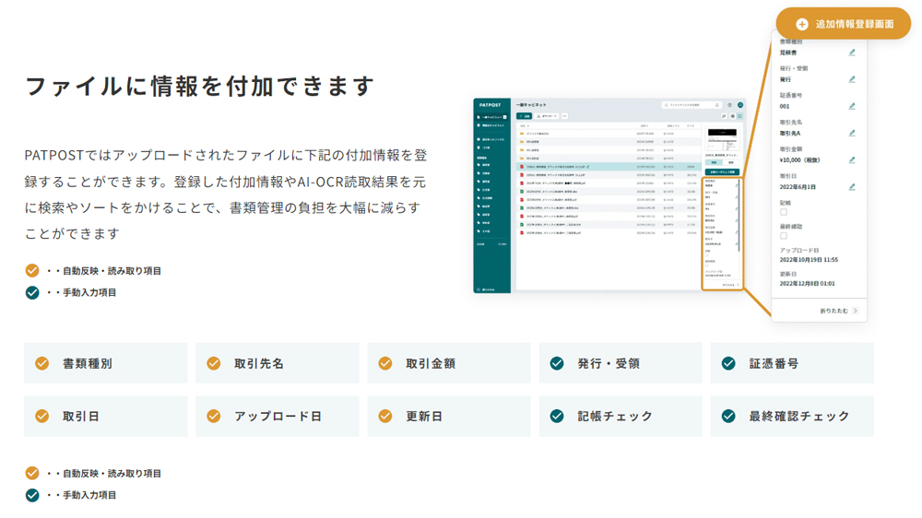
Task: Click the teal check icon in the 発行・受領 card
Action: click(x=557, y=363)
